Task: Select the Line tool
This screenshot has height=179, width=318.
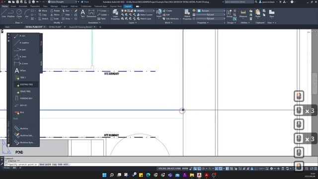Action: 3,13
